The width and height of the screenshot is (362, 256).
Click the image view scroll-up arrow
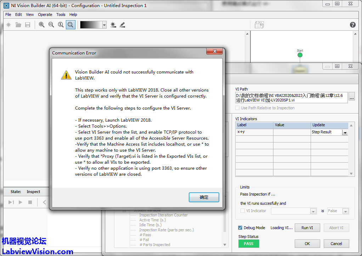point(247,34)
